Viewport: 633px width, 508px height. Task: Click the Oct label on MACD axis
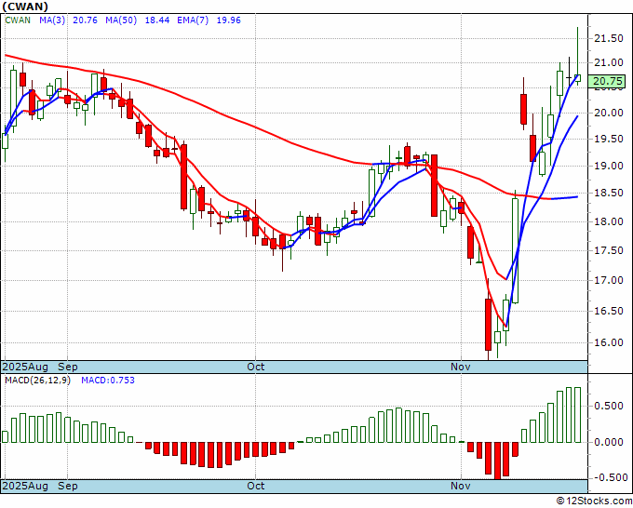[256, 486]
